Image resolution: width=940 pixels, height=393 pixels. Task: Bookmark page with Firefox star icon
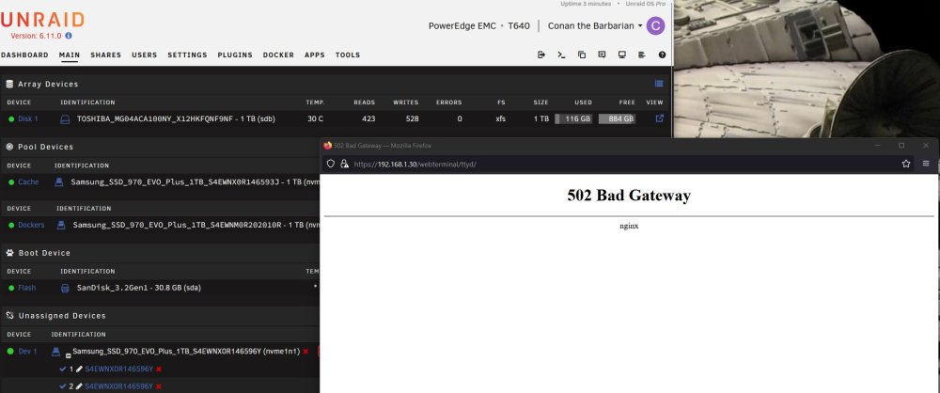[906, 164]
